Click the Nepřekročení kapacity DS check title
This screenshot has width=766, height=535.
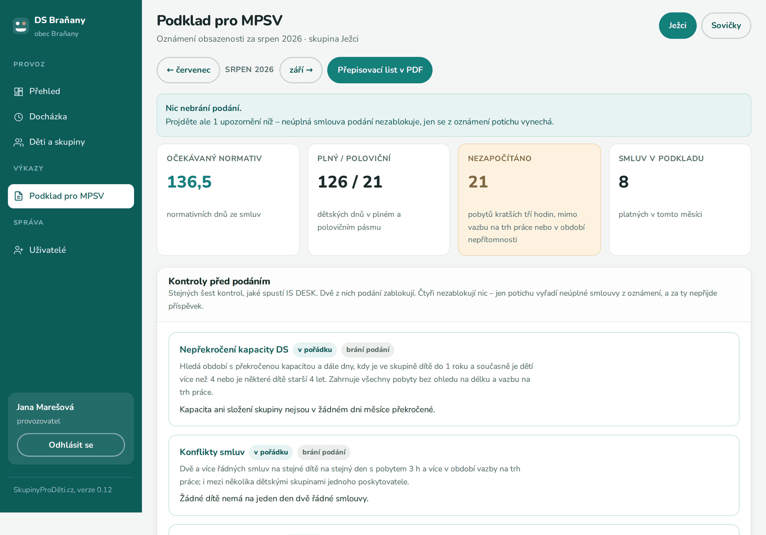point(234,350)
